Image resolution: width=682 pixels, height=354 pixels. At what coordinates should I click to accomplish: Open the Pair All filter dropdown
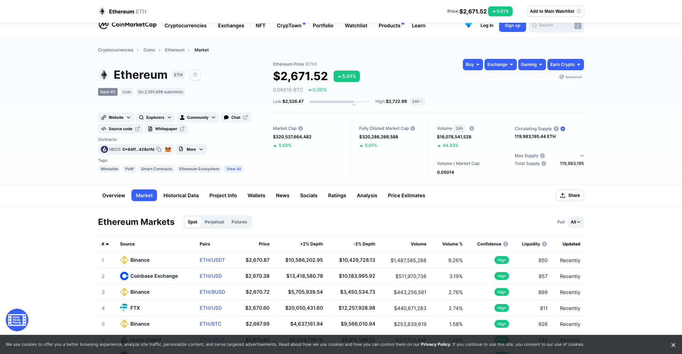coord(576,222)
